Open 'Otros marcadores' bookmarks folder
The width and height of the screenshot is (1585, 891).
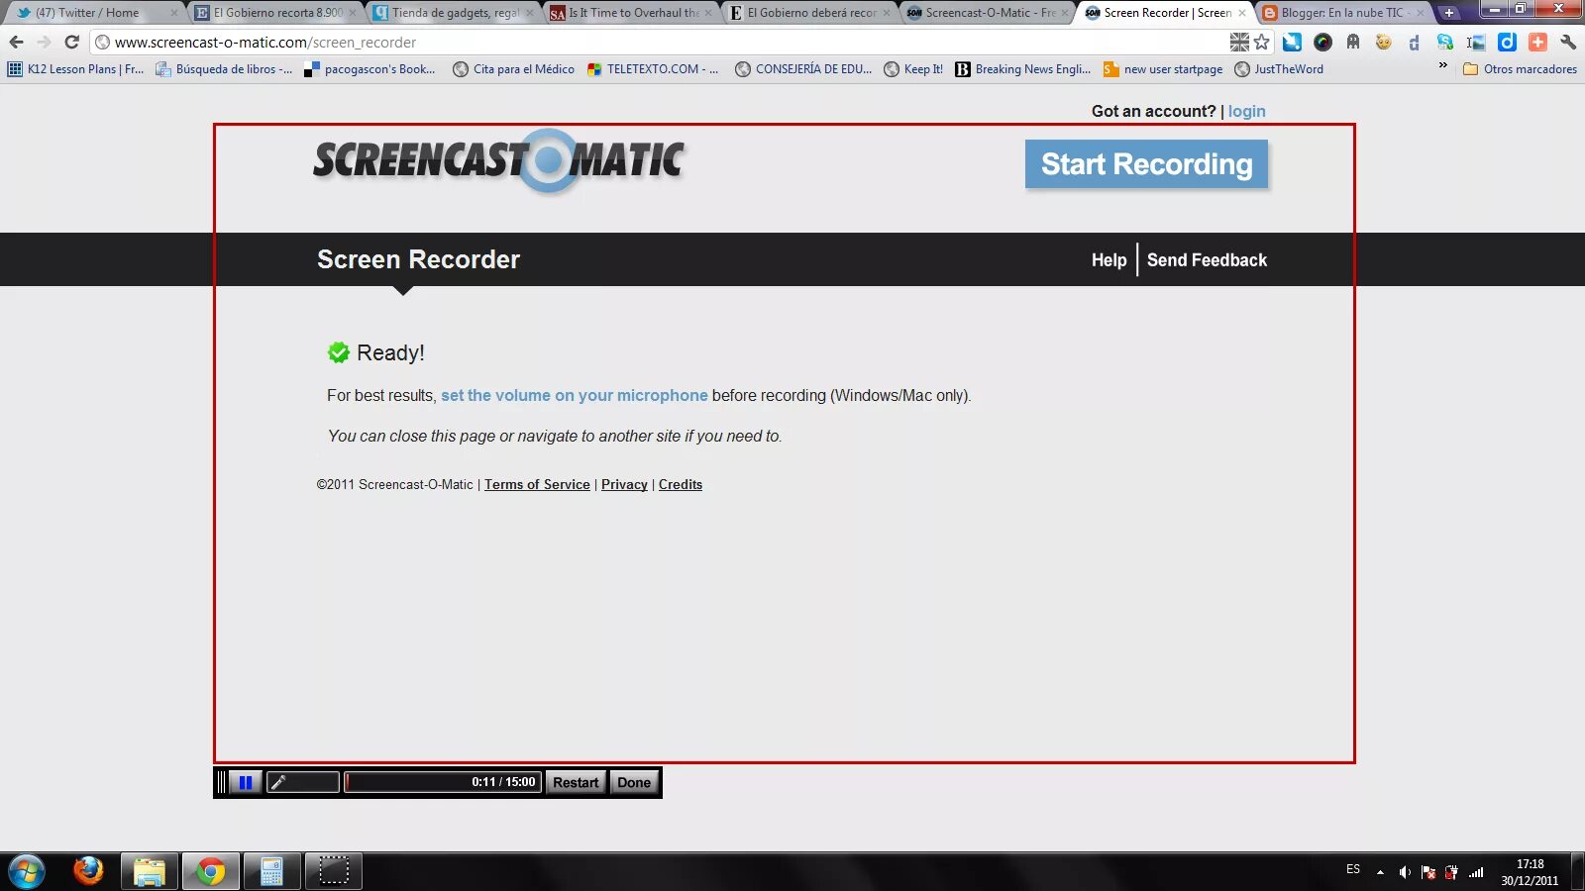[1520, 69]
